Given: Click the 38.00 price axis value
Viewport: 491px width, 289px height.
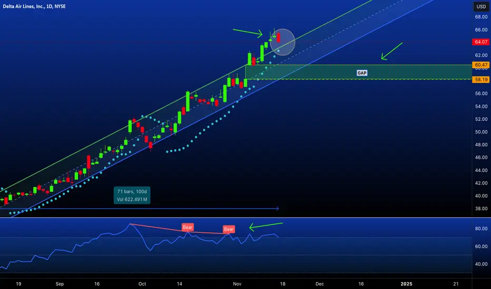Looking at the screenshot, I should (481, 209).
